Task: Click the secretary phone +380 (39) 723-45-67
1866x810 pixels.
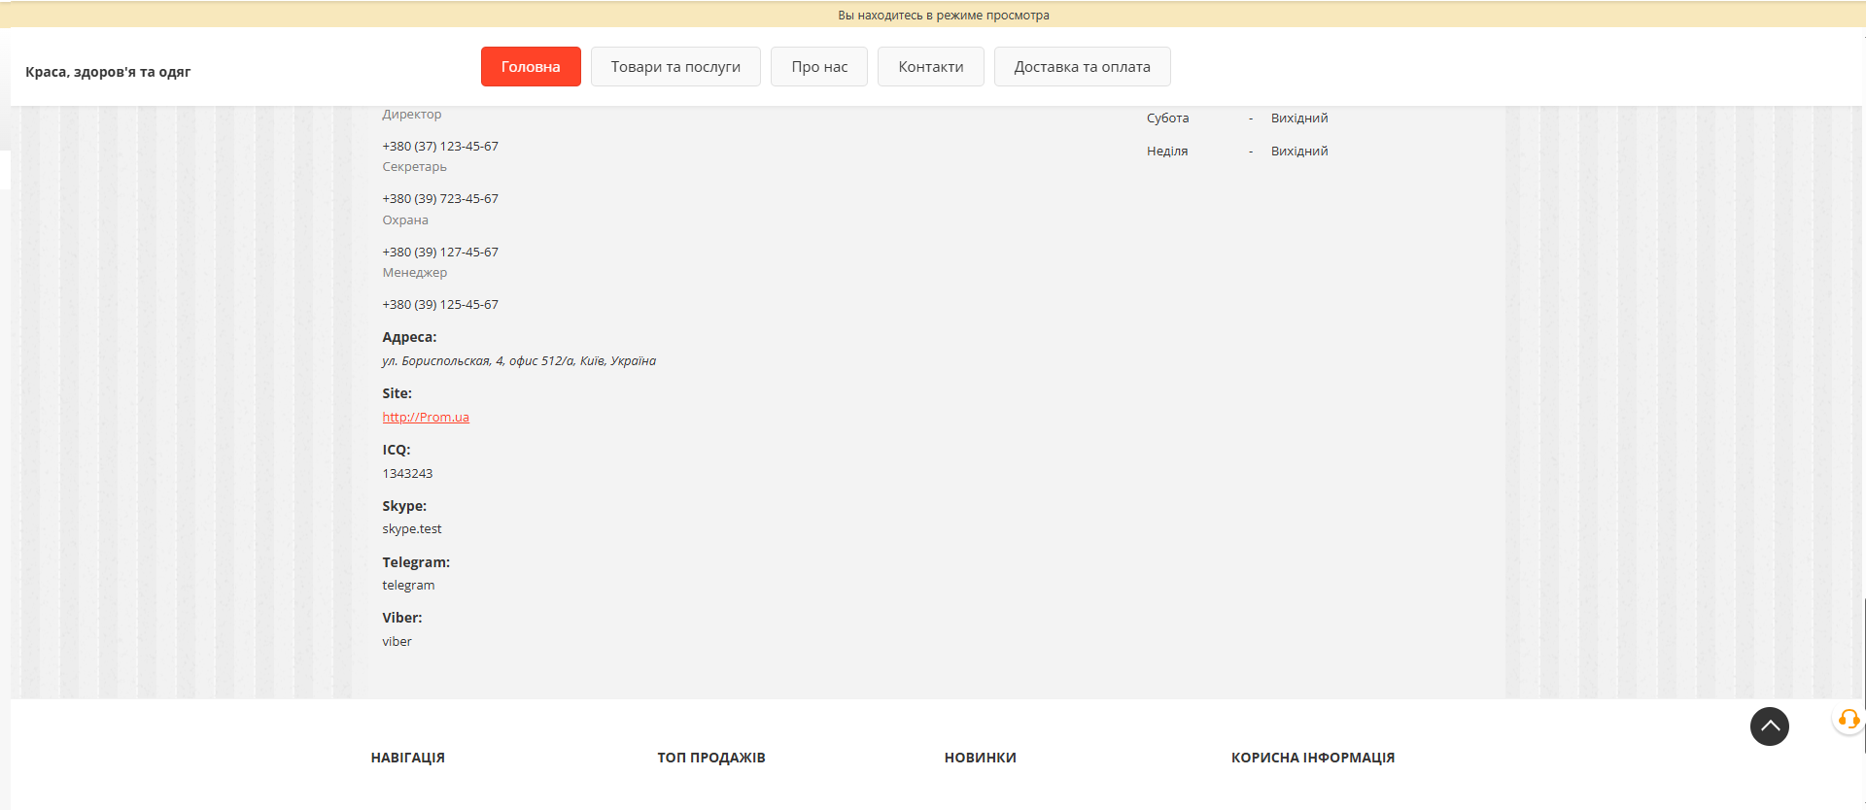Action: [x=440, y=199]
